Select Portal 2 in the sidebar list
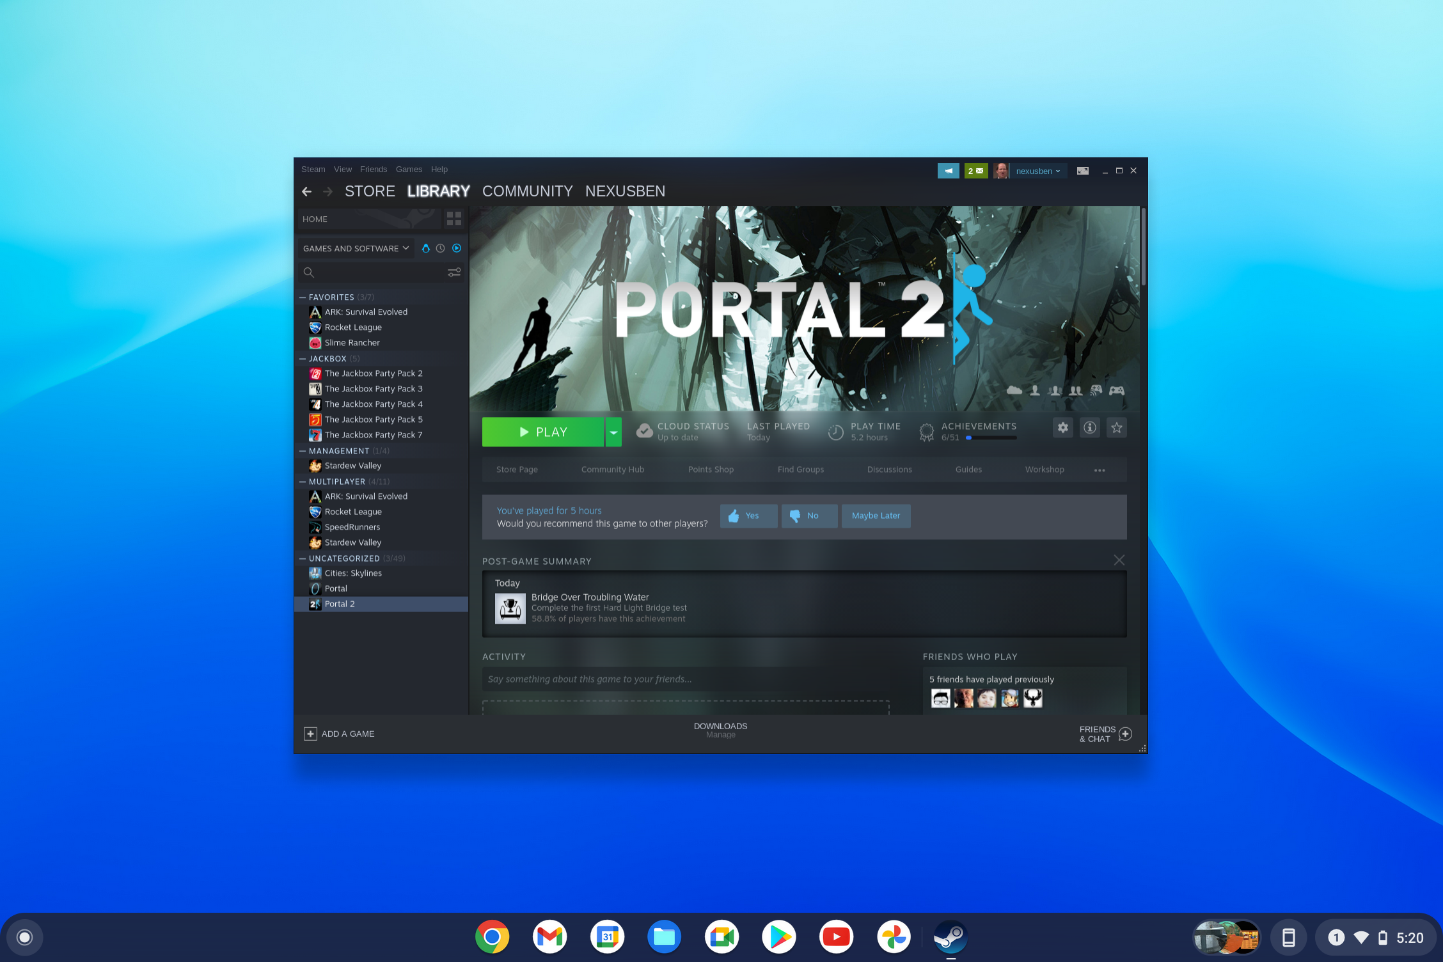This screenshot has height=962, width=1443. click(340, 603)
